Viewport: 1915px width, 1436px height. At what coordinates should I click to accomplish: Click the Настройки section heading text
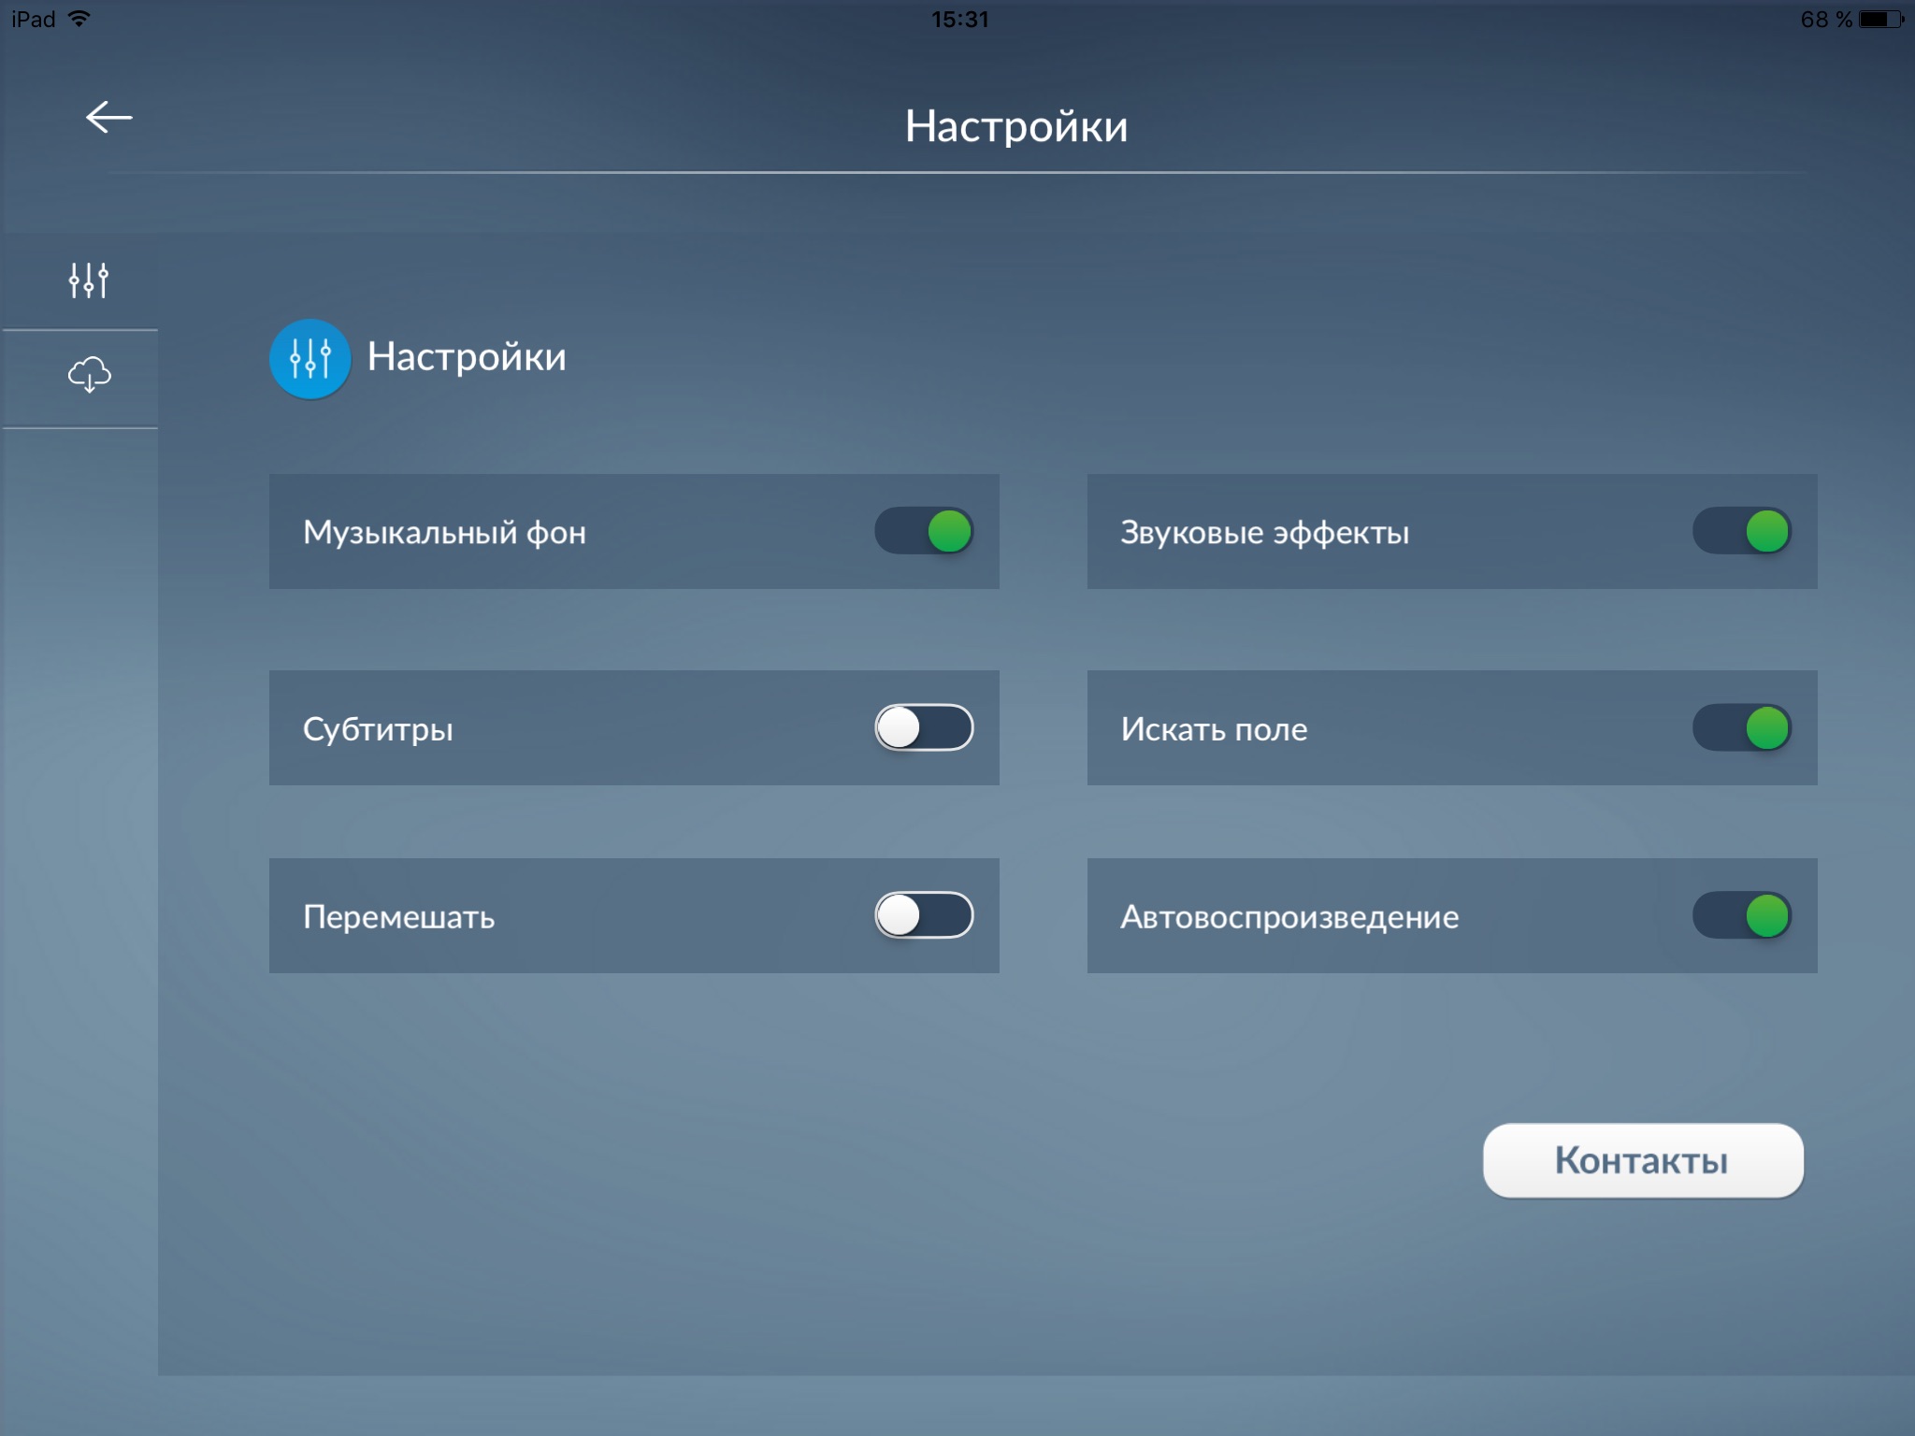(467, 356)
